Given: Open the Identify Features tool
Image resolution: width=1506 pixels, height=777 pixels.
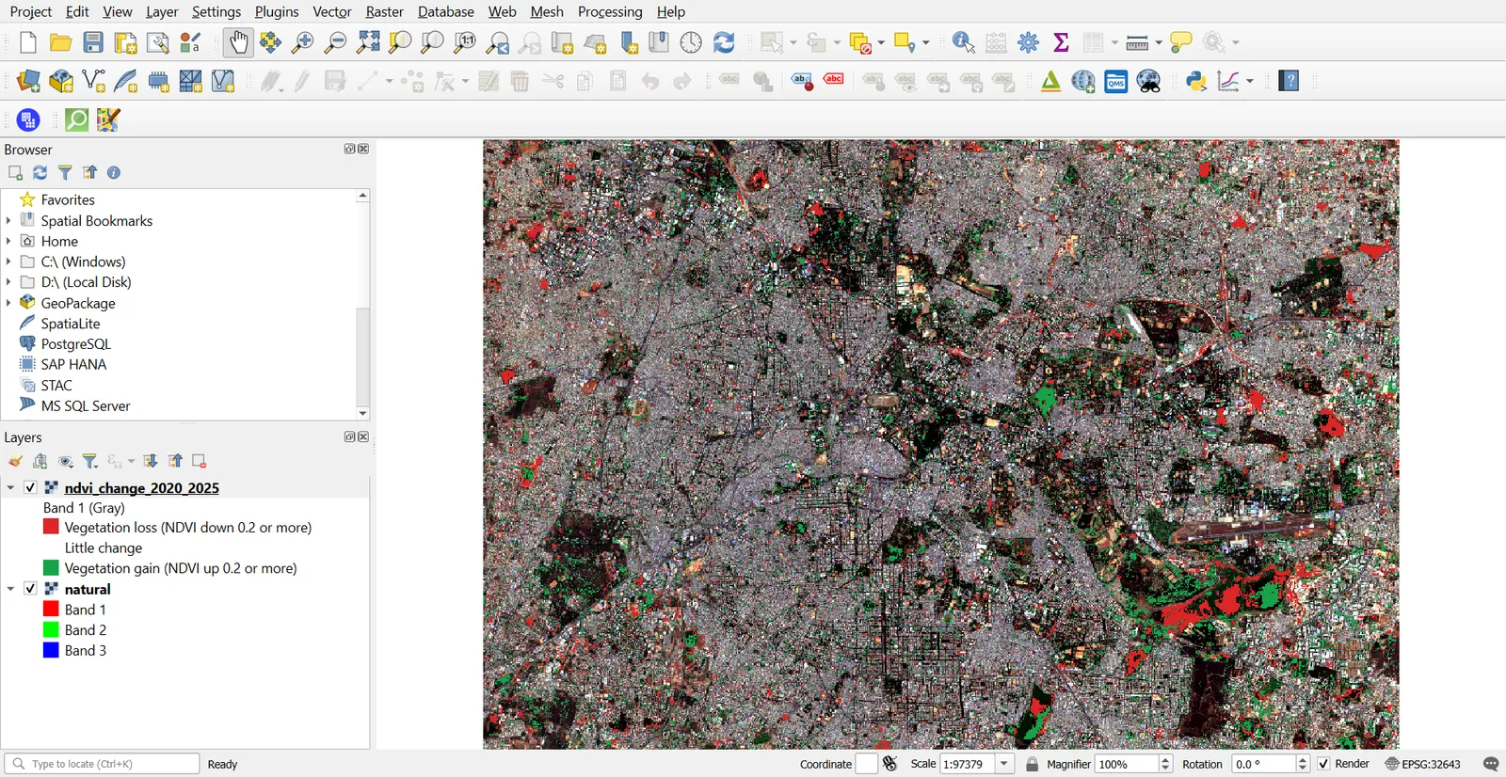Looking at the screenshot, I should tap(963, 42).
